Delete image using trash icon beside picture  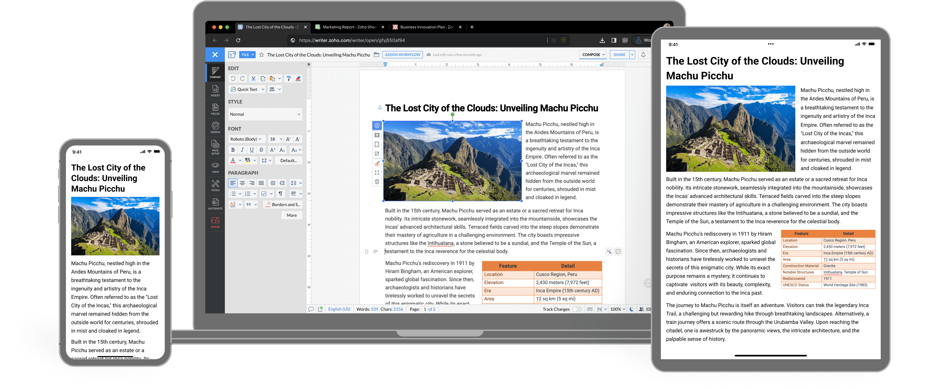(377, 182)
